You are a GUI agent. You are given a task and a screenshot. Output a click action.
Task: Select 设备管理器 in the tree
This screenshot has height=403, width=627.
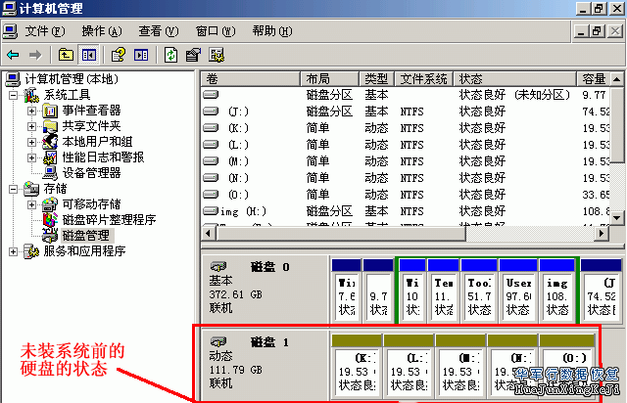coord(91,173)
